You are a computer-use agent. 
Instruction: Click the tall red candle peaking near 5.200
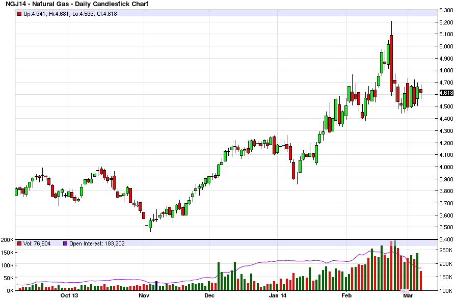(x=391, y=64)
